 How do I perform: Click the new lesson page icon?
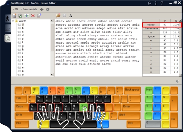14,16
